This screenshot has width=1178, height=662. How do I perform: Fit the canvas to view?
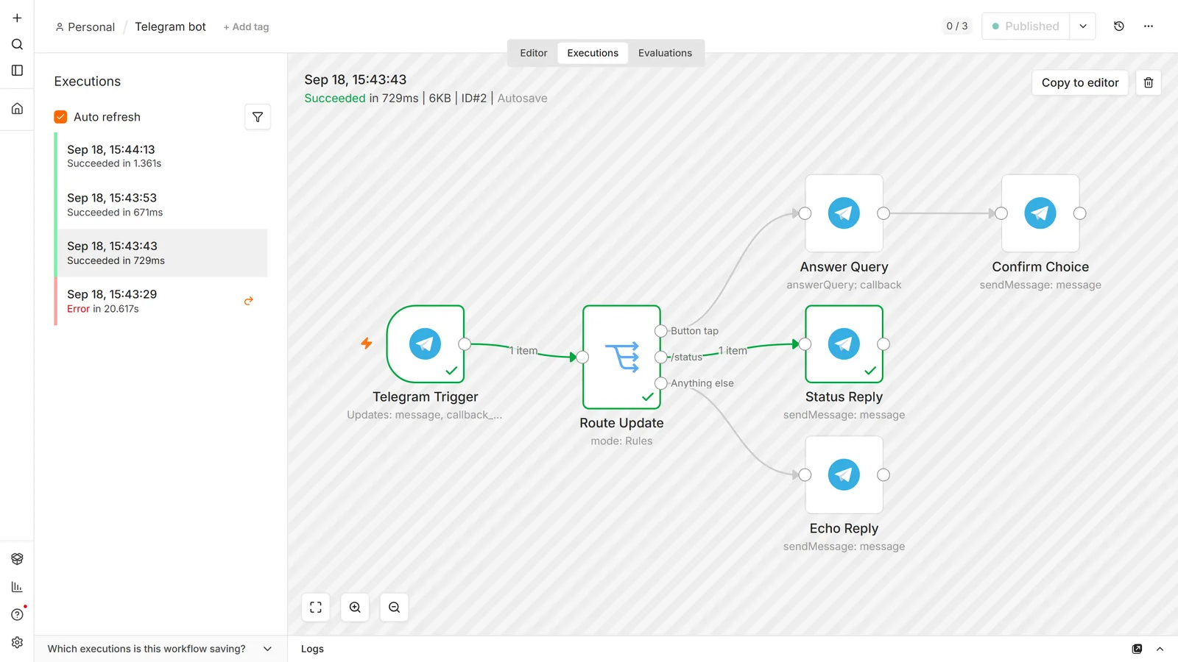[316, 608]
